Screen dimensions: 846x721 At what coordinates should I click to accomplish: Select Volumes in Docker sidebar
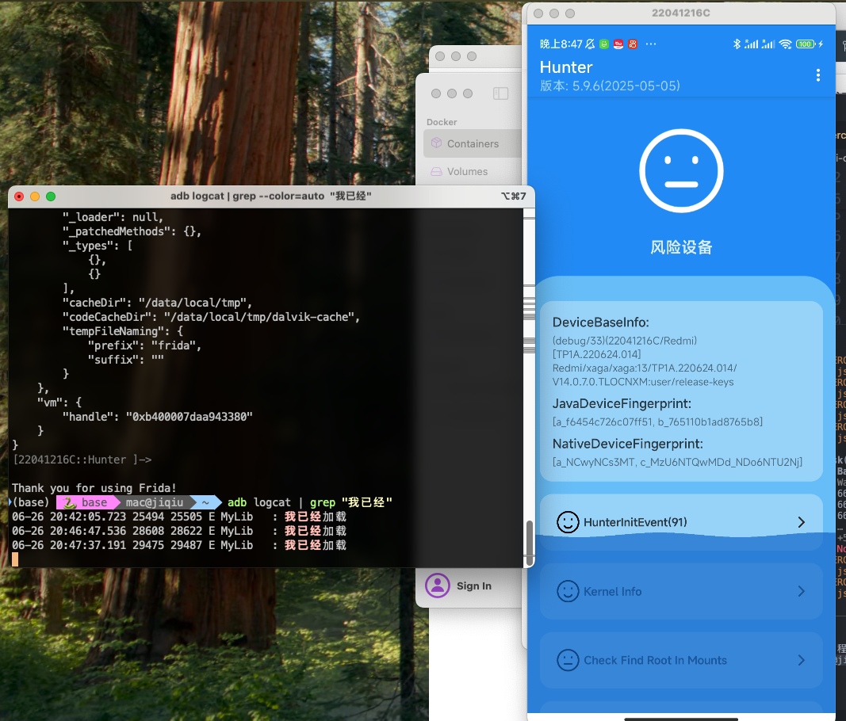point(467,171)
